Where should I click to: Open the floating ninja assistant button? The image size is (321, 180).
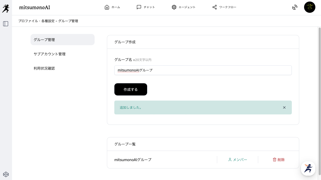pyautogui.click(x=308, y=168)
